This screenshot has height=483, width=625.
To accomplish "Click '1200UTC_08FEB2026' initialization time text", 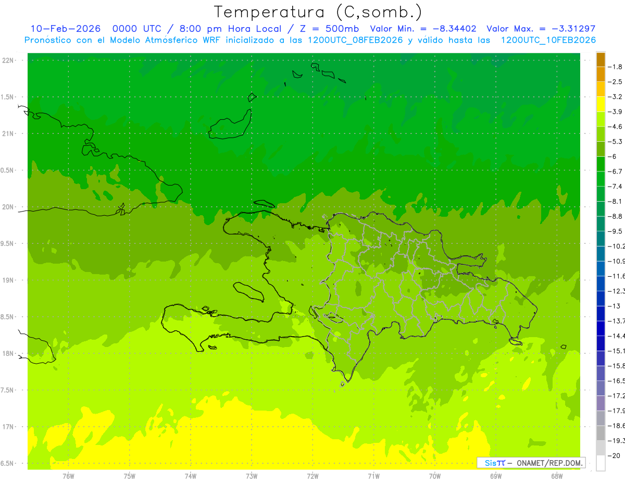I will point(356,40).
